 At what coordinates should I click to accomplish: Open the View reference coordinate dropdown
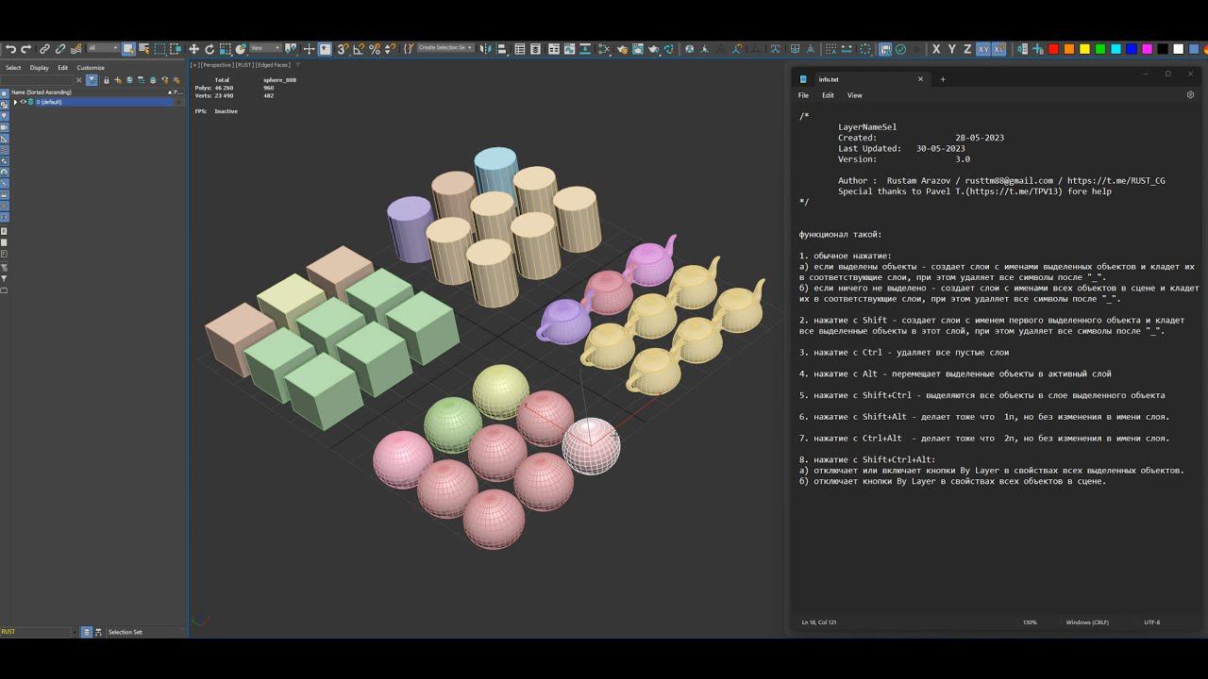265,48
